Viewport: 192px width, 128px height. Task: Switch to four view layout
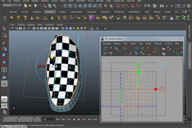click(4, 106)
